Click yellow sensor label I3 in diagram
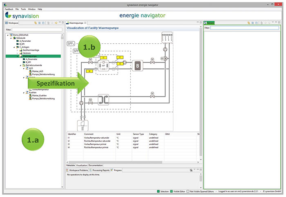The height and width of the screenshot is (197, 286). pyautogui.click(x=103, y=58)
